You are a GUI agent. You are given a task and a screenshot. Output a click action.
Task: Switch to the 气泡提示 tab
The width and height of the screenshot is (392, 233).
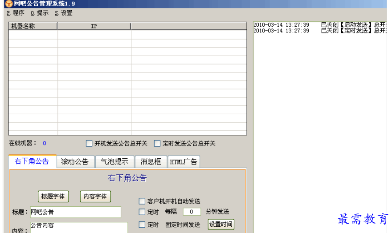point(115,162)
